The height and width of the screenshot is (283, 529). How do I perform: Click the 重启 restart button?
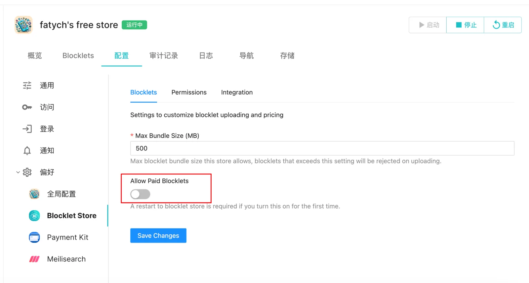point(503,25)
